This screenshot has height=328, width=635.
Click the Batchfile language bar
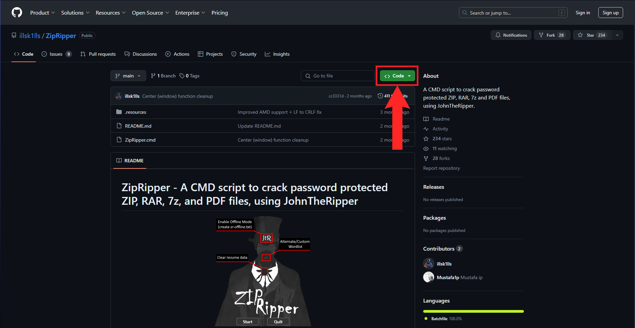pyautogui.click(x=473, y=311)
